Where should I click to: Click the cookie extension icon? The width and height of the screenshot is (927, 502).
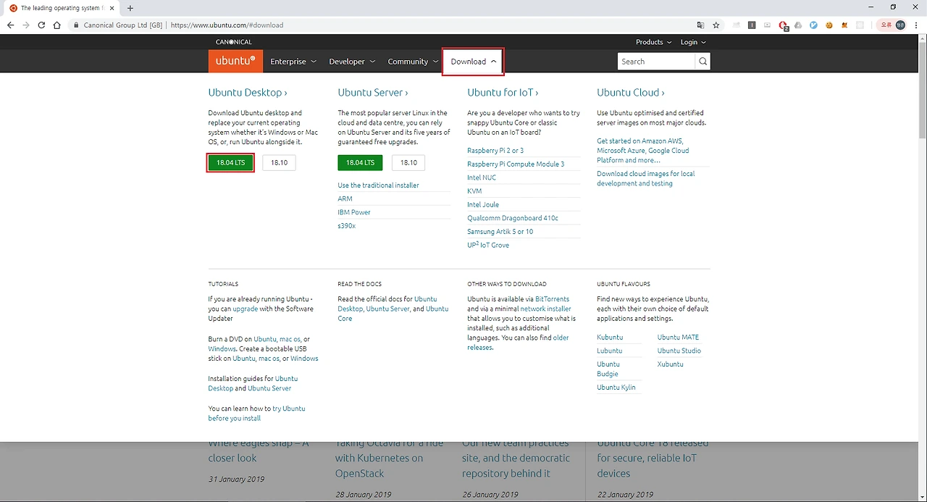click(829, 25)
